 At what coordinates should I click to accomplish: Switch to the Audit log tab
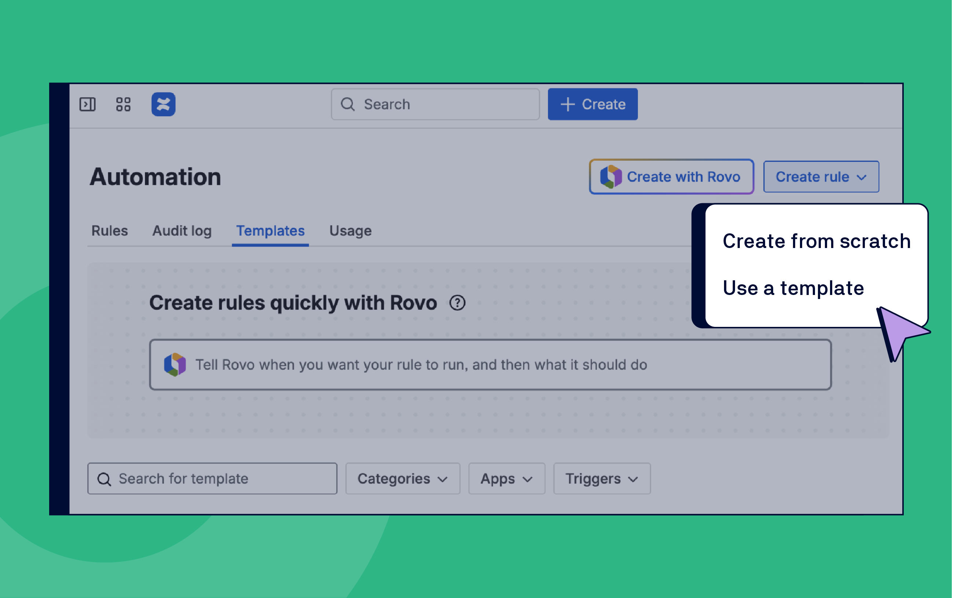click(182, 231)
